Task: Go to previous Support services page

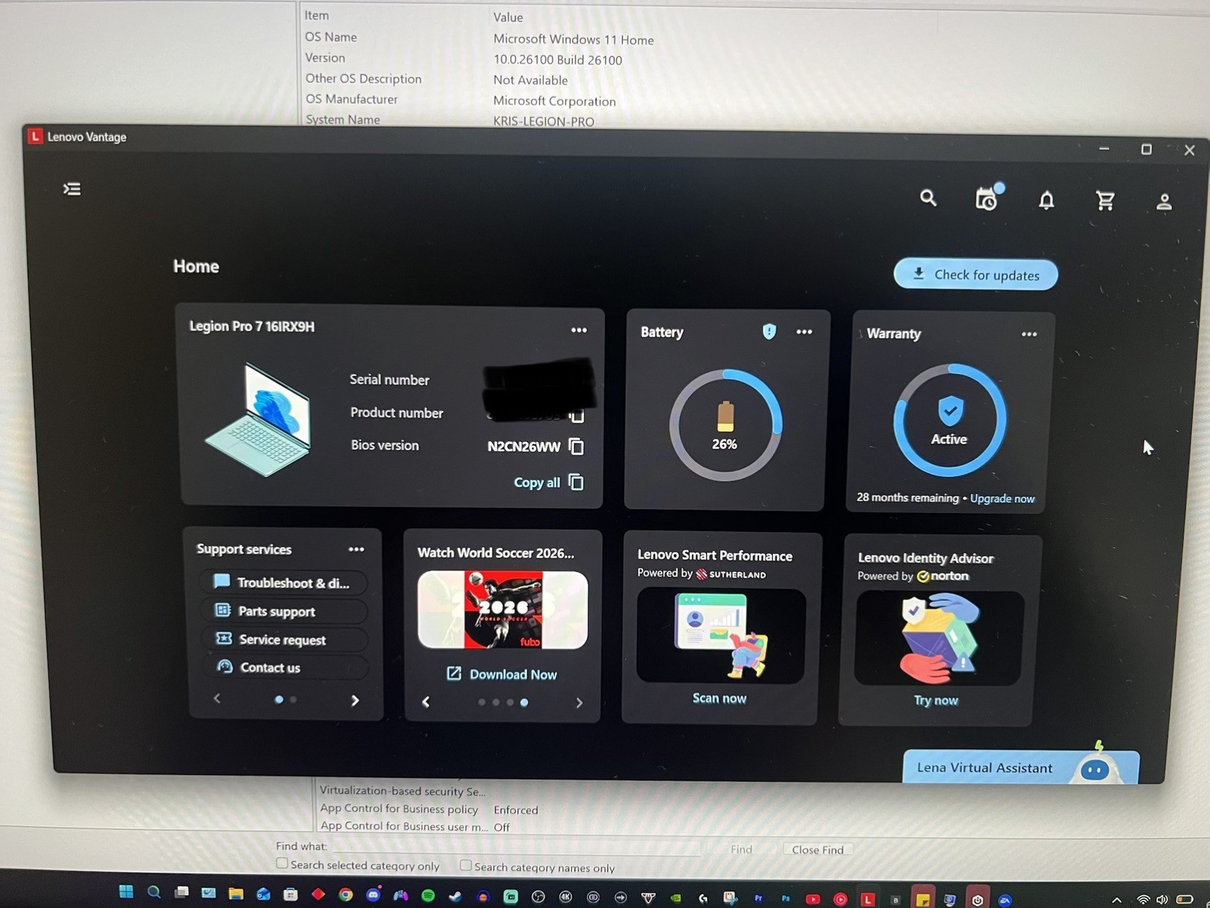Action: 217,698
